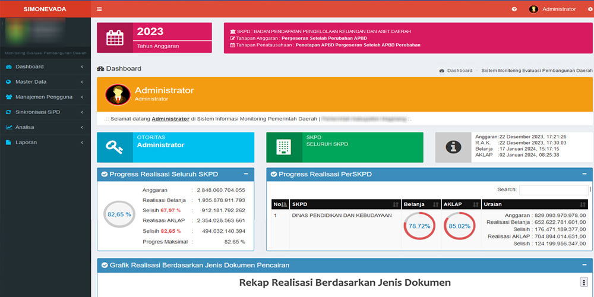Open the chart export hamburger menu
Screen dimensions: 594x297
583,282
